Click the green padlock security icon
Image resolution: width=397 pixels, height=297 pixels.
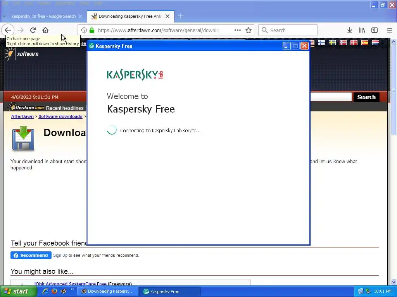[92, 30]
